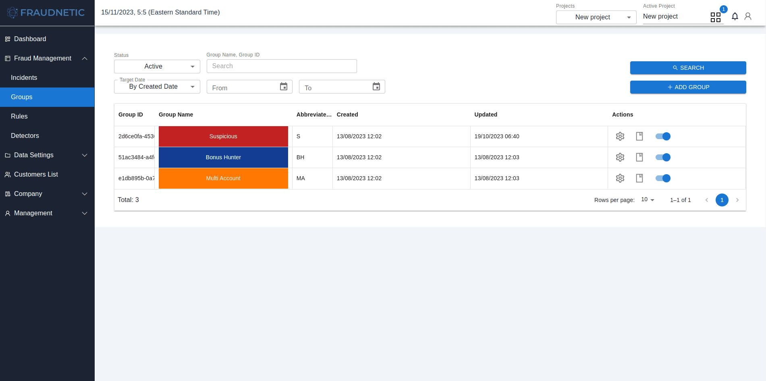Go to next page arrow
This screenshot has width=766, height=381.
(x=737, y=200)
